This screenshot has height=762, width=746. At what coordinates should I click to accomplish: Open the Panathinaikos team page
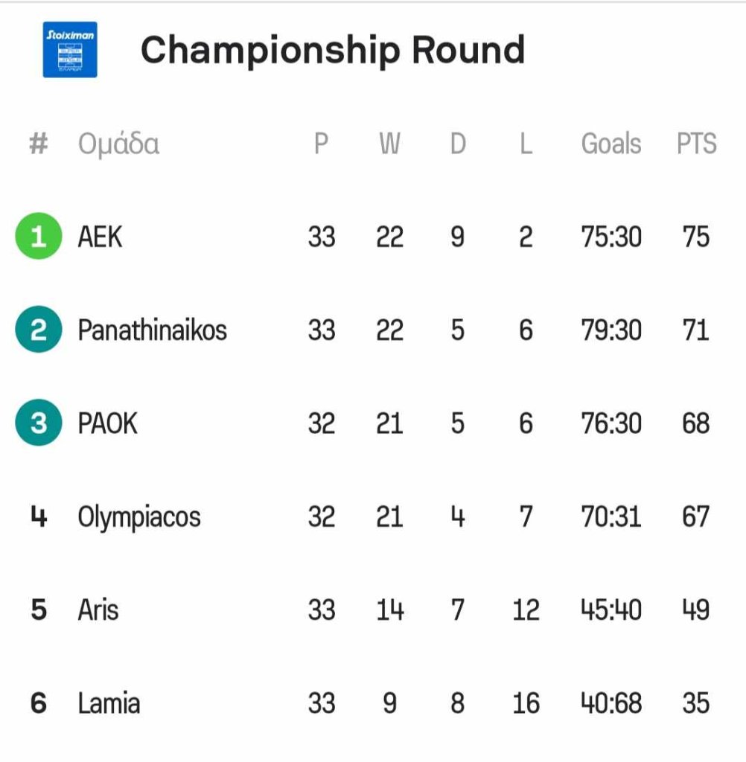tap(152, 330)
